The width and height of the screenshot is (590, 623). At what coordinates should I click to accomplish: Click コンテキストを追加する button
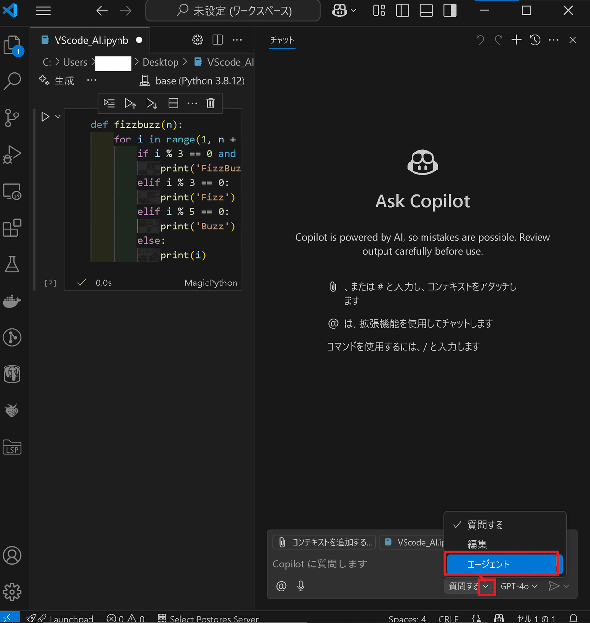coord(324,542)
